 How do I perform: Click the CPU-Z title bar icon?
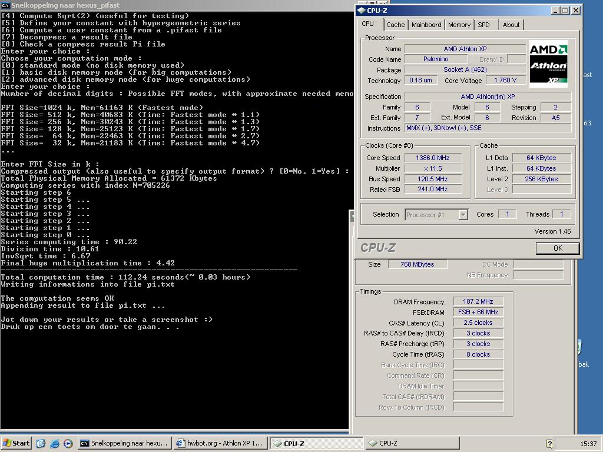pyautogui.click(x=361, y=11)
